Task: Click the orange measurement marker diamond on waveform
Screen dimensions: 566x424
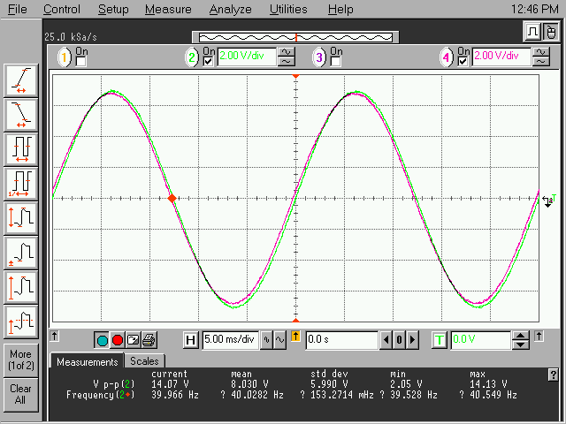Action: [172, 198]
